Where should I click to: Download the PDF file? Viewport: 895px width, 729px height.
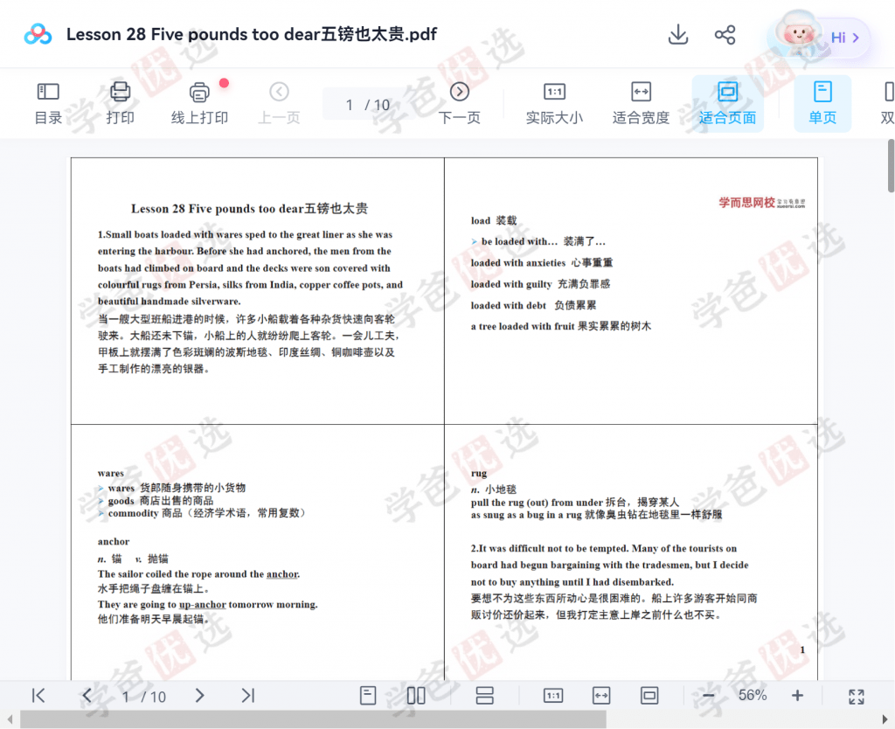(678, 35)
